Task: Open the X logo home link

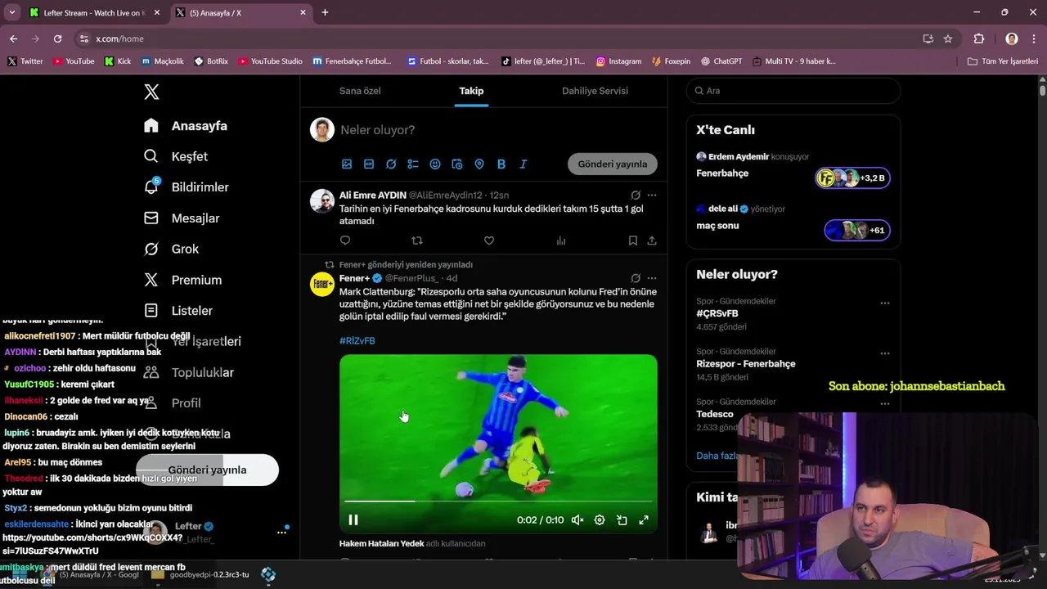Action: (151, 92)
